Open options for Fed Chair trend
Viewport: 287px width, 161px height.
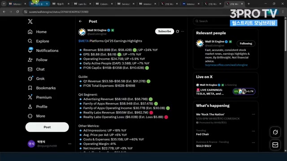(x=253, y=131)
